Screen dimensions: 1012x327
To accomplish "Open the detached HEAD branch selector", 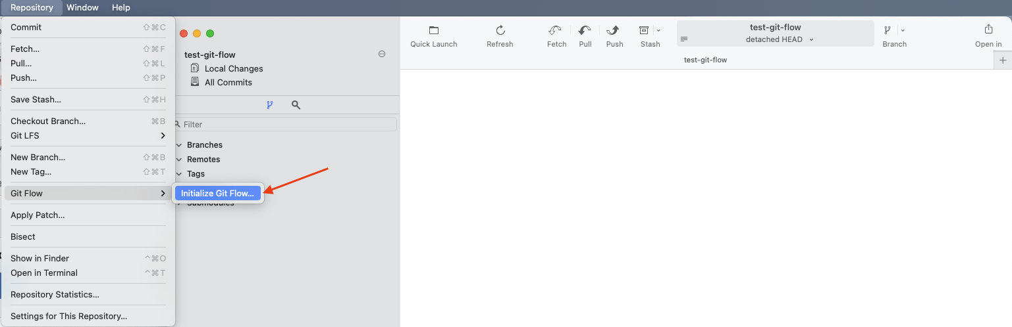I will point(775,33).
